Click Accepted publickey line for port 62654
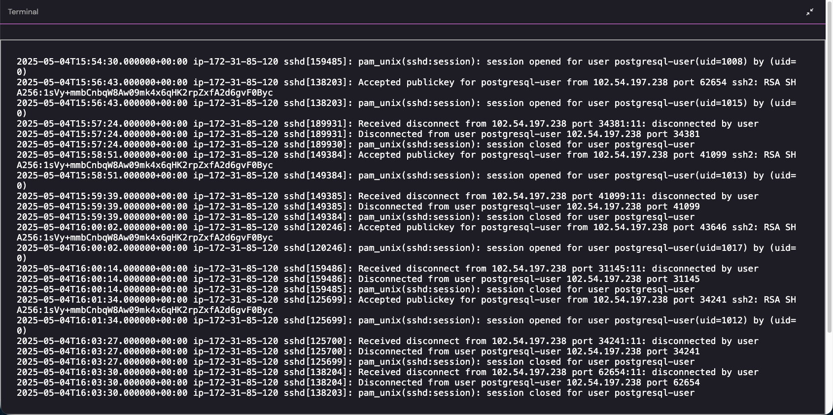The width and height of the screenshot is (833, 415). click(406, 83)
